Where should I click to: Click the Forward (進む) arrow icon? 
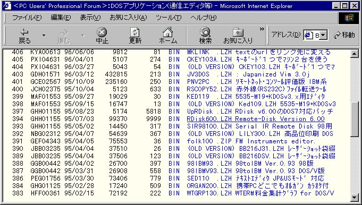pyautogui.click(x=63, y=32)
